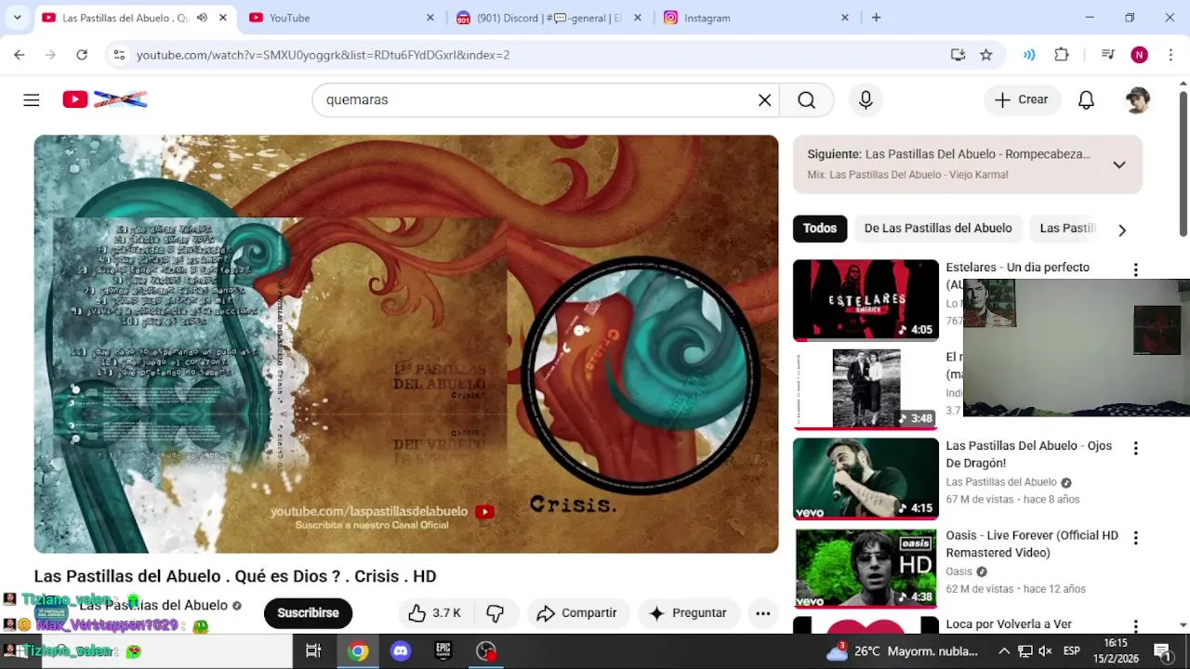
Task: Show more filter chips with right arrow
Action: pos(1122,230)
